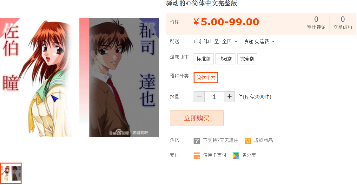Select the 标准版 game version
This screenshot has width=357, height=185.
pos(203,59)
